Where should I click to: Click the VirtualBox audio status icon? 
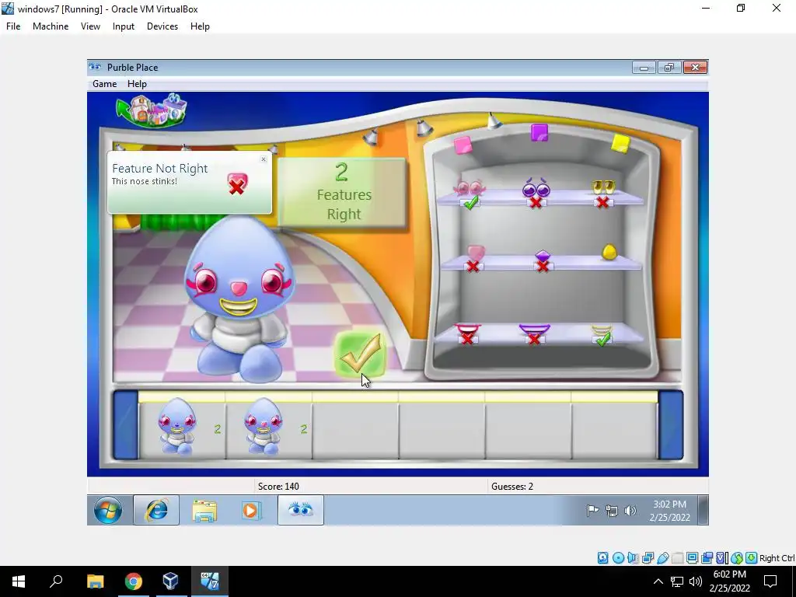[x=633, y=558]
